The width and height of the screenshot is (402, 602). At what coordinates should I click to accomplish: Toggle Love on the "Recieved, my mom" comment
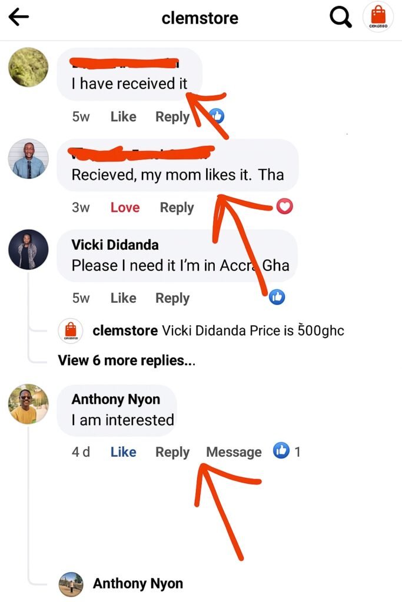click(125, 208)
